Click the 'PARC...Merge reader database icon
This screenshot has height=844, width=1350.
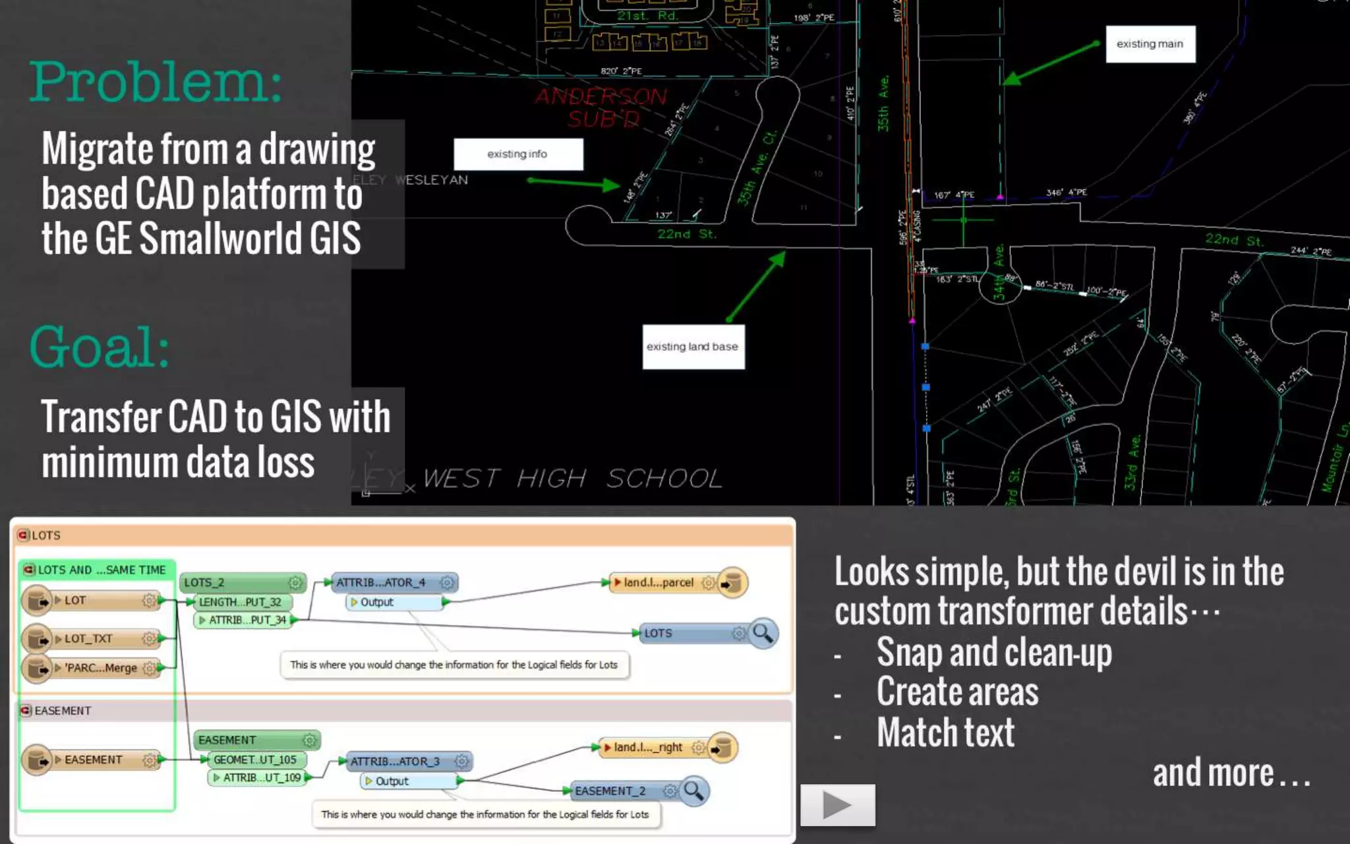tap(38, 668)
